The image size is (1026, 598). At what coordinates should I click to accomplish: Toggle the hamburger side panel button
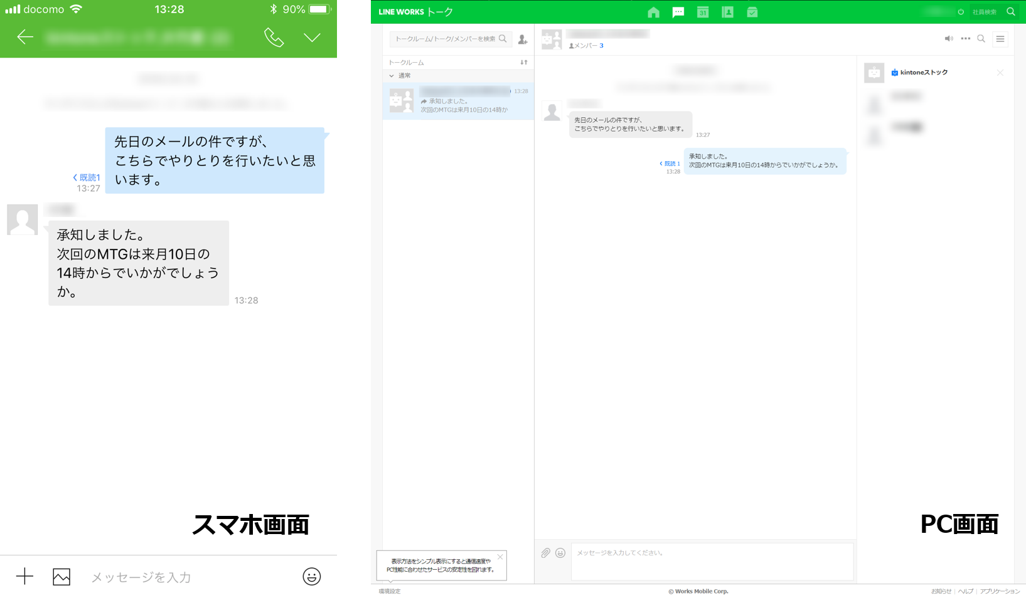pos(1000,39)
